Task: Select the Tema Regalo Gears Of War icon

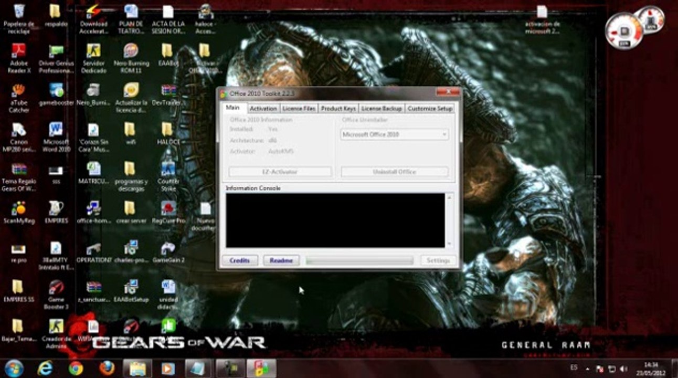Action: click(19, 176)
